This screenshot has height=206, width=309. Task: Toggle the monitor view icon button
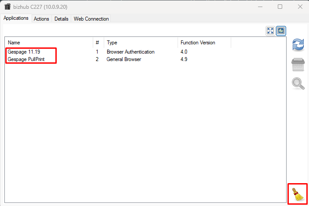click(281, 31)
